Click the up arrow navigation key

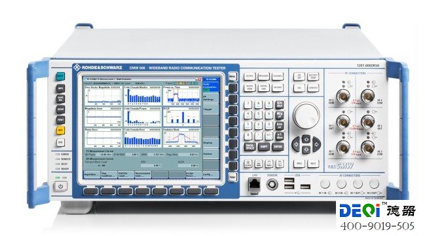coord(306,140)
